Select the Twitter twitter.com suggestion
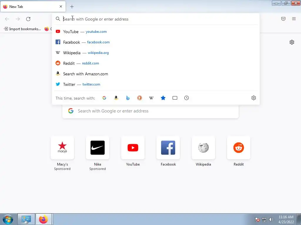 click(156, 84)
